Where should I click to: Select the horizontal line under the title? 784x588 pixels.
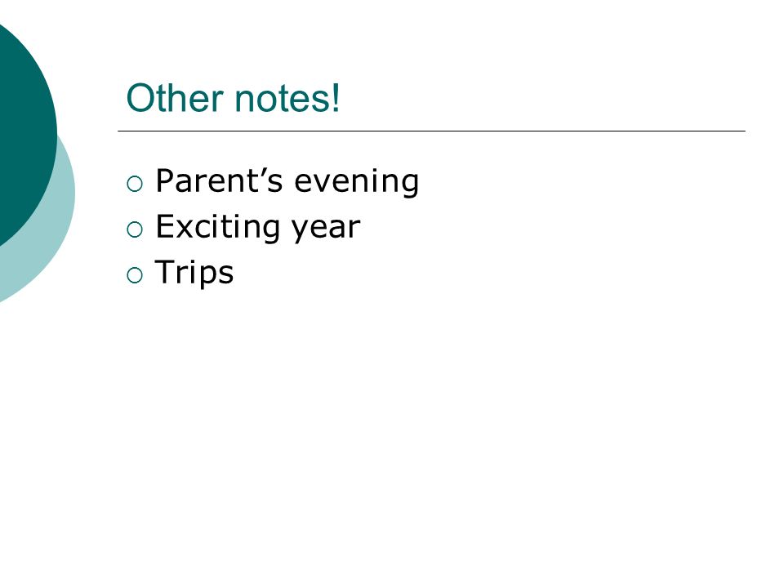click(431, 131)
